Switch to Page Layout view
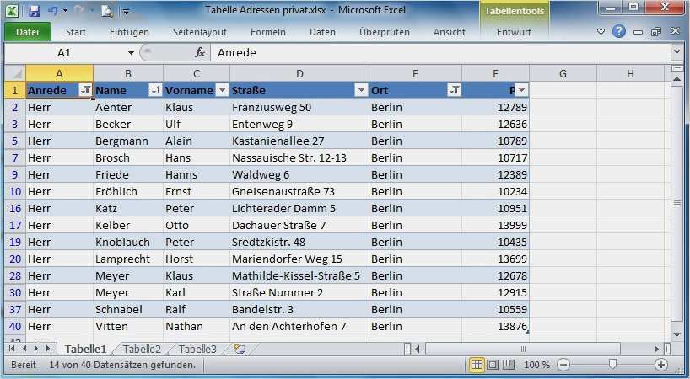Screen dimensions: 690x379 tap(493, 365)
